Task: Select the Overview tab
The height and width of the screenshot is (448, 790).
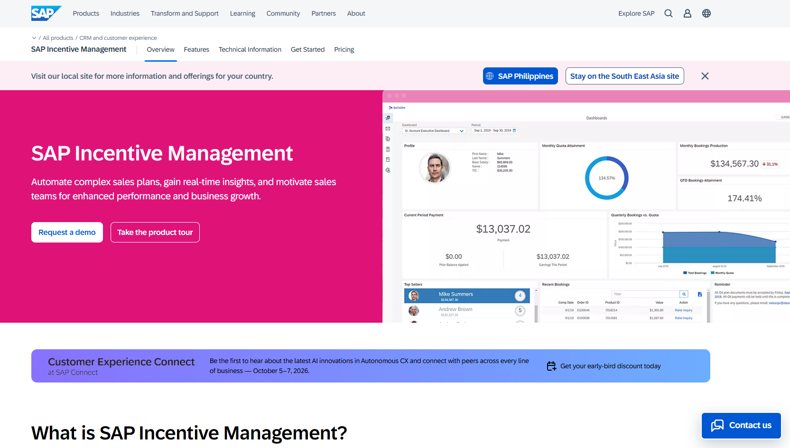Action: tap(161, 49)
